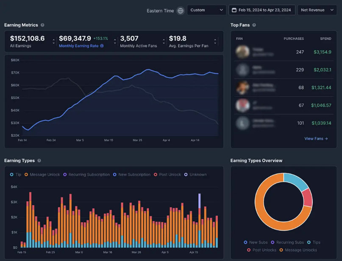Click Monthly Earning Rate link label
The height and width of the screenshot is (261, 342).
point(78,46)
